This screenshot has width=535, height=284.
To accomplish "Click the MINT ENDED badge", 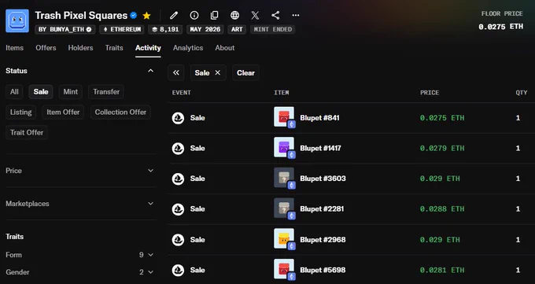I will tap(273, 29).
